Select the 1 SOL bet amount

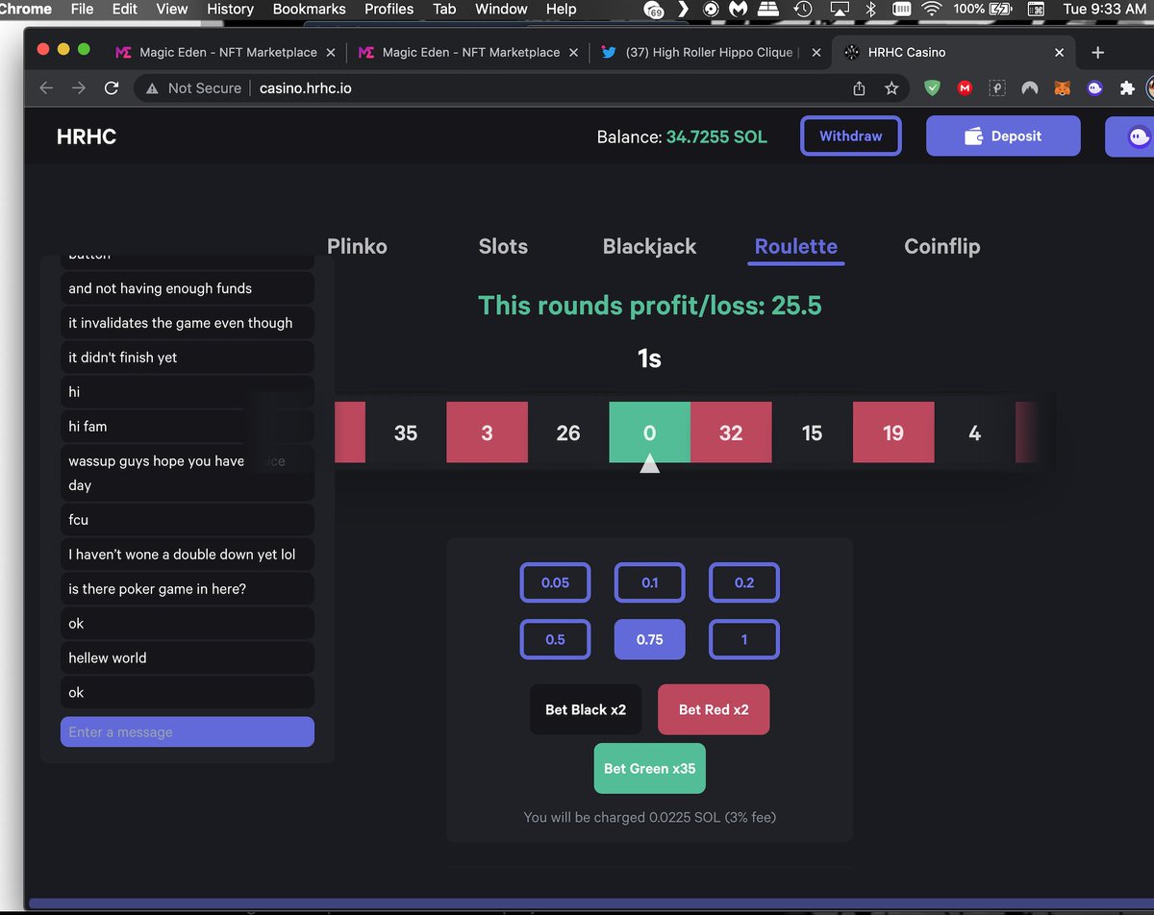click(744, 639)
